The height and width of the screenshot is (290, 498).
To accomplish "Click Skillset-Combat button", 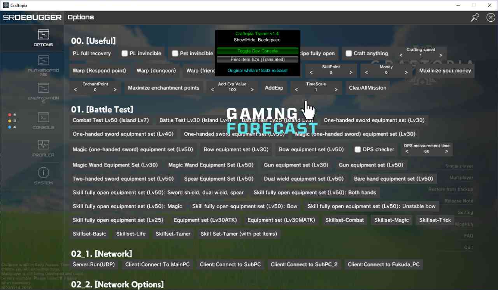I will click(x=345, y=220).
